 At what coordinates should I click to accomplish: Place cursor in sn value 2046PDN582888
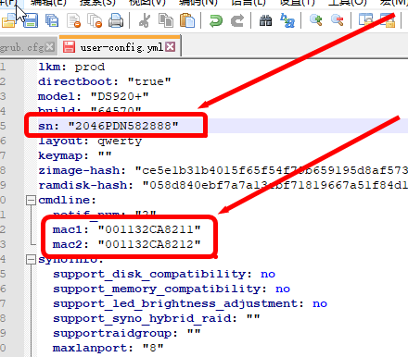point(123,126)
